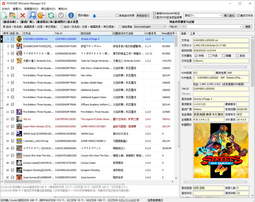Add a game folder via folder-plus icon
This screenshot has width=255, height=202.
[12, 15]
